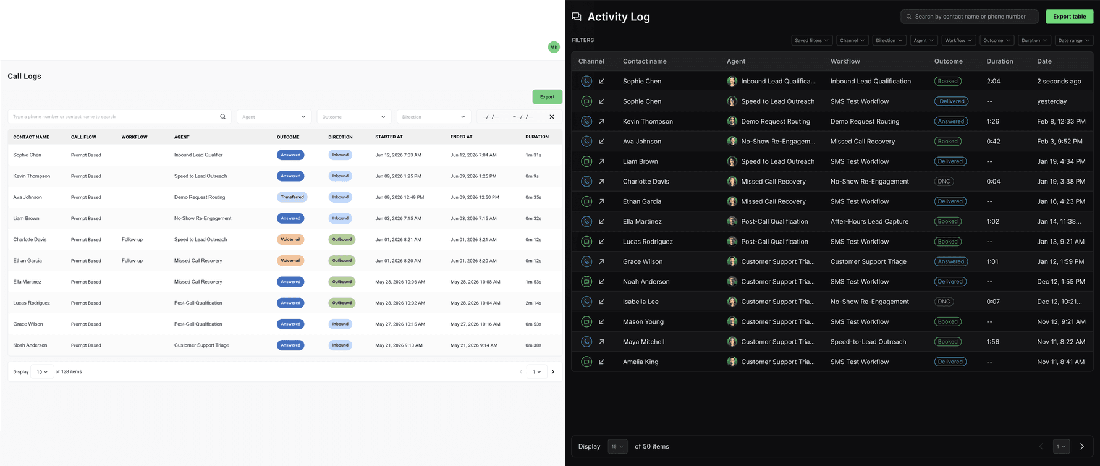This screenshot has height=466, width=1100.
Task: Click the SMS channel icon in the Liam Brown Activity Log row
Action: pos(586,161)
